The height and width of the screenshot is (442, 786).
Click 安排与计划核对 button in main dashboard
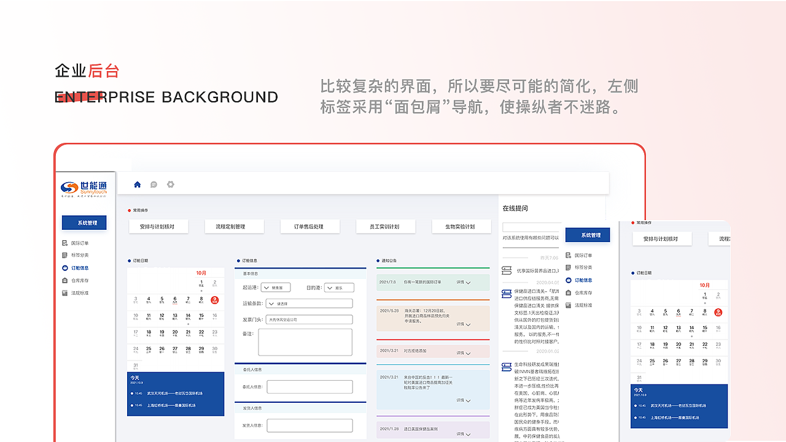pyautogui.click(x=158, y=227)
